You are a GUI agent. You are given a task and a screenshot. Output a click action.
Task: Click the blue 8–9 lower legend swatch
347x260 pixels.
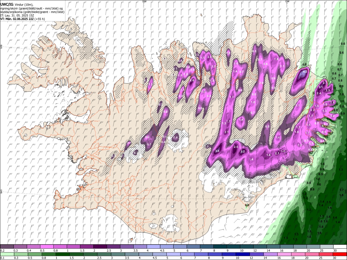click(x=215, y=254)
